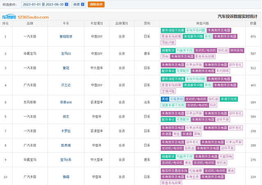
Task: Open the 汉兰达 car series link
Action: click(x=66, y=85)
